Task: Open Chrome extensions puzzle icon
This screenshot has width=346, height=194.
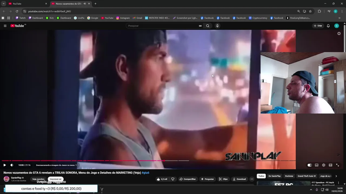Action: pyautogui.click(x=319, y=11)
